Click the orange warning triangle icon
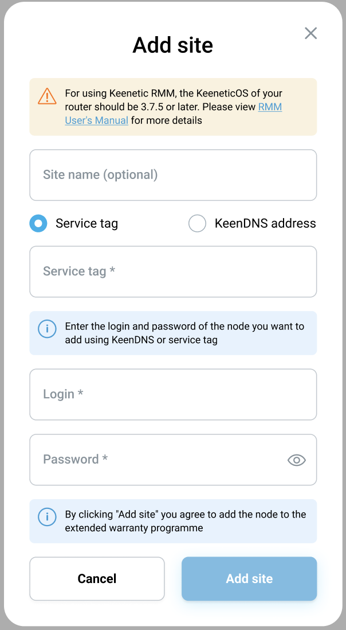Screen dimensions: 346x630 pos(47,96)
